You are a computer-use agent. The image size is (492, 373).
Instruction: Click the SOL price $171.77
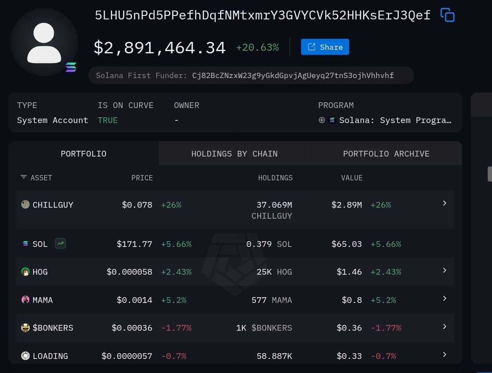point(134,244)
